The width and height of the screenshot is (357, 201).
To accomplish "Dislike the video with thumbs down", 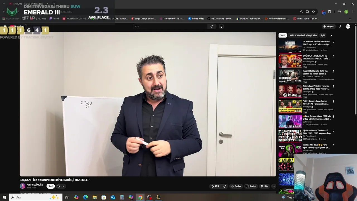I will tap(224, 186).
